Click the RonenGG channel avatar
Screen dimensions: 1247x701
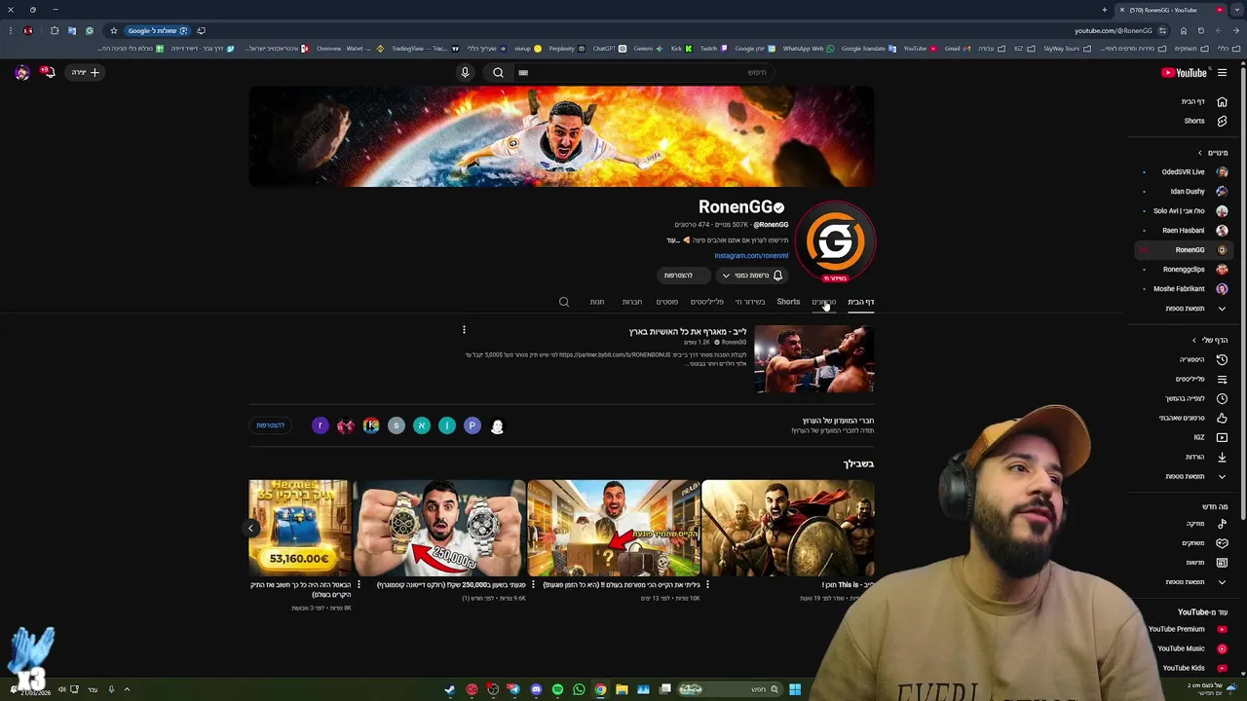(x=835, y=240)
